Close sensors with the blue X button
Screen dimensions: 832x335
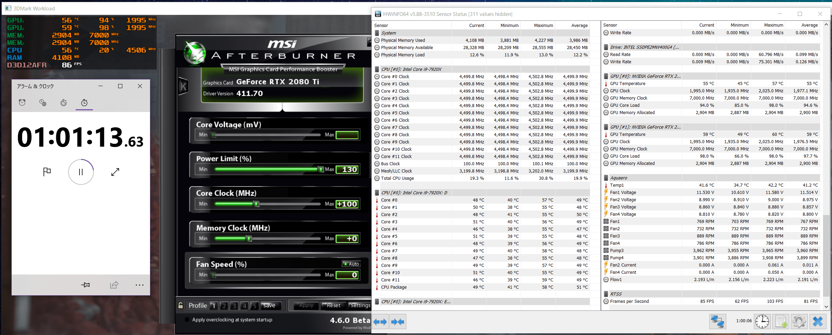click(x=818, y=322)
